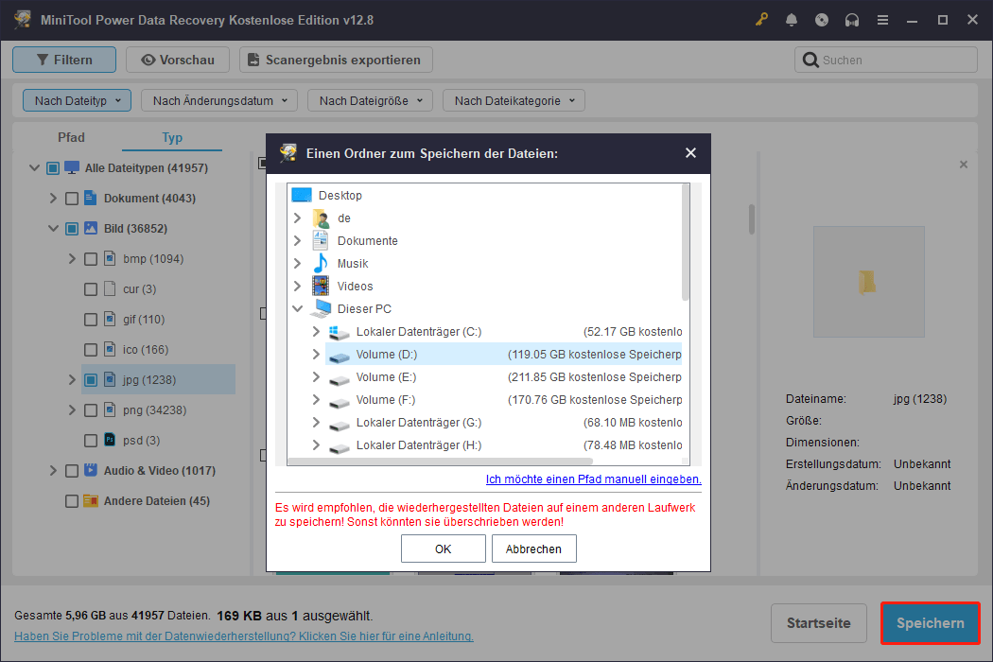Switch to the Pfad tab
Screen dimensions: 993x662
(71, 137)
